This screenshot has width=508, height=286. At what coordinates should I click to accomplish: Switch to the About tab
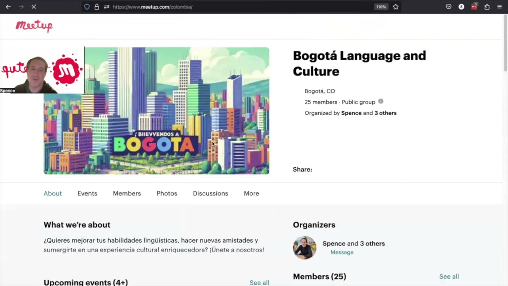pos(52,193)
